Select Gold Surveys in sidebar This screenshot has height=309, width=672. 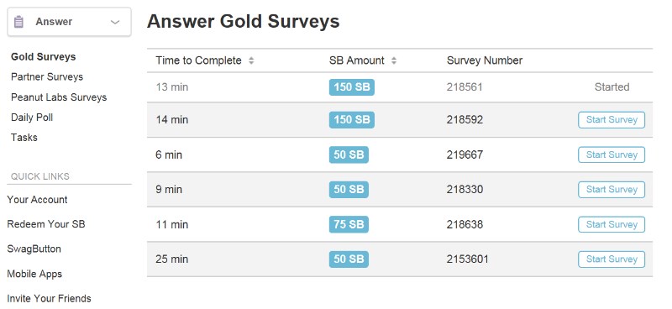click(x=44, y=56)
